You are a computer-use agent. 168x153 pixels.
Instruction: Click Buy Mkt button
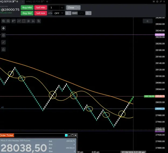pyautogui.click(x=27, y=8)
